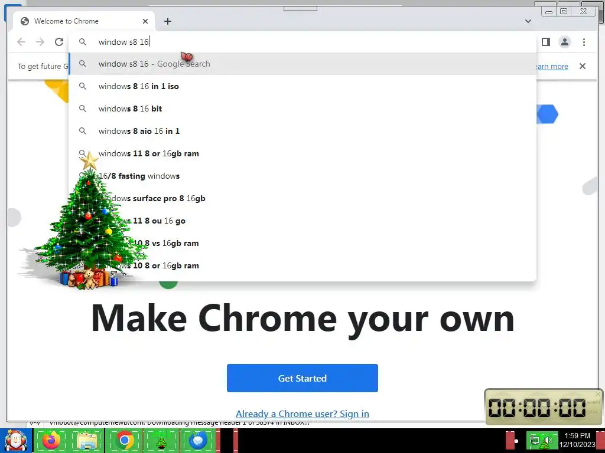Choose suggestion '10 8 vs 16gb ram'
The width and height of the screenshot is (605, 453).
pyautogui.click(x=302, y=243)
